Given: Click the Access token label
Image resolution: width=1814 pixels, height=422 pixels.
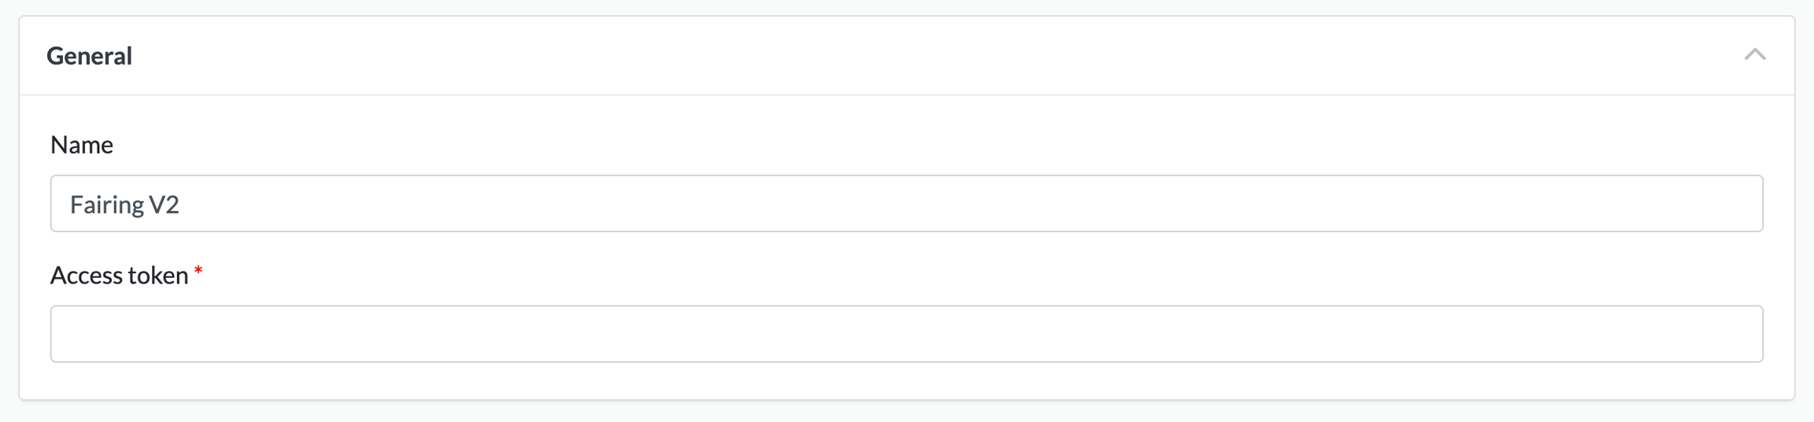Looking at the screenshot, I should coord(119,276).
